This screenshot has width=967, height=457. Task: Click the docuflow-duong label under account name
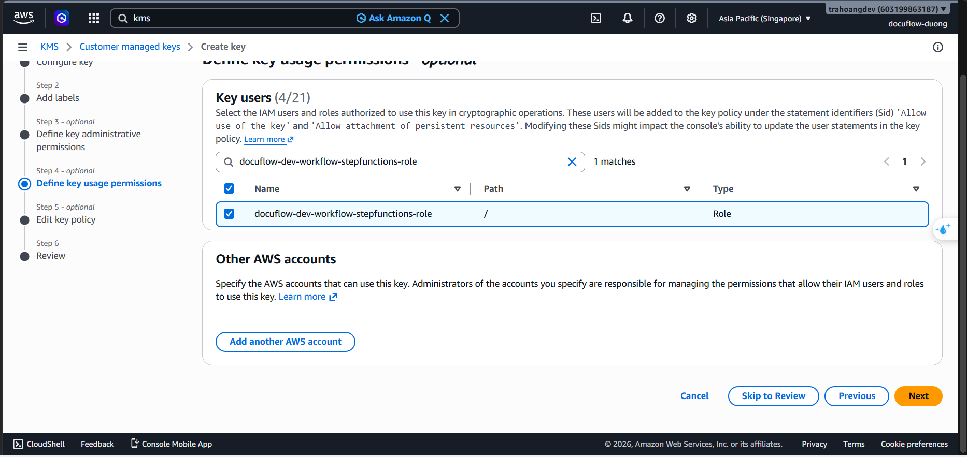pos(917,24)
